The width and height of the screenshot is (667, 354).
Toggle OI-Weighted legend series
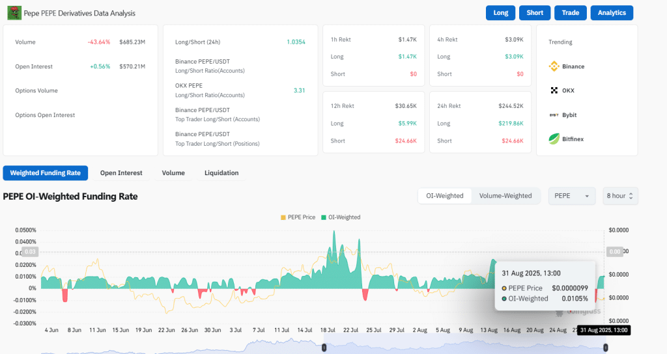click(x=340, y=217)
